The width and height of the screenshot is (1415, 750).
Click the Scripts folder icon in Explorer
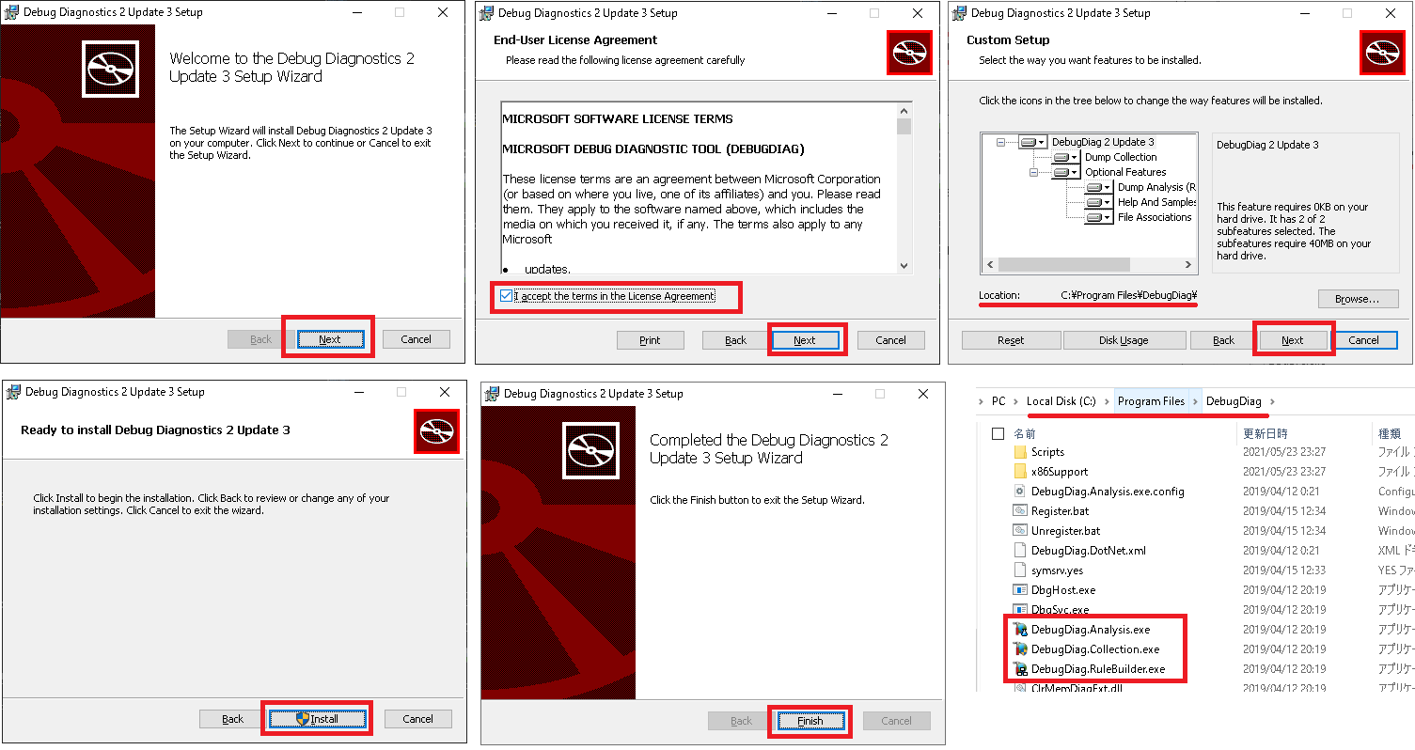(x=1019, y=452)
